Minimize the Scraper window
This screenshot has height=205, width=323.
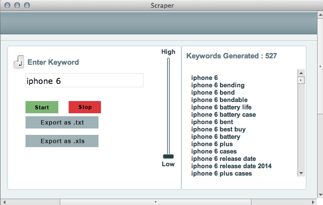pyautogui.click(x=17, y=5)
